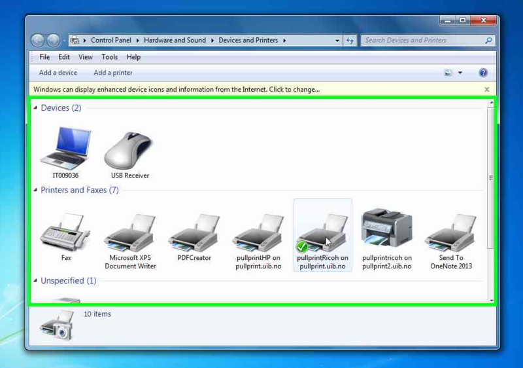
Task: Click the Hardware and Sound breadcrumb
Action: [x=175, y=41]
